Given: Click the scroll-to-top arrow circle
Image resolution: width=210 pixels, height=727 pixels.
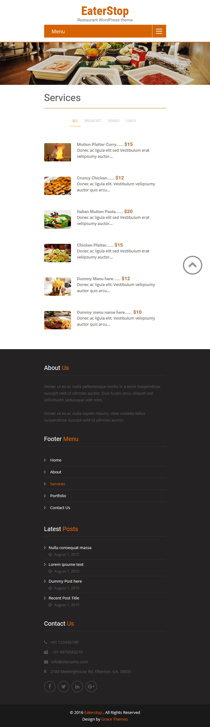Looking at the screenshot, I should tap(192, 265).
